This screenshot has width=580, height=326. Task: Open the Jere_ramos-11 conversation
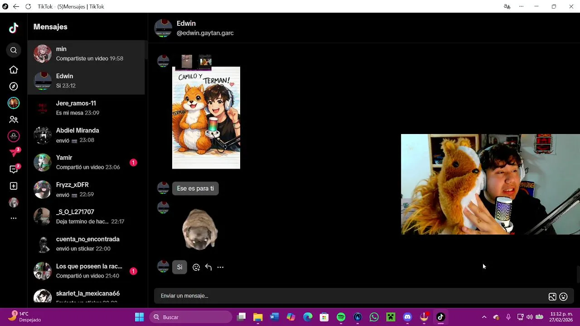click(x=86, y=108)
